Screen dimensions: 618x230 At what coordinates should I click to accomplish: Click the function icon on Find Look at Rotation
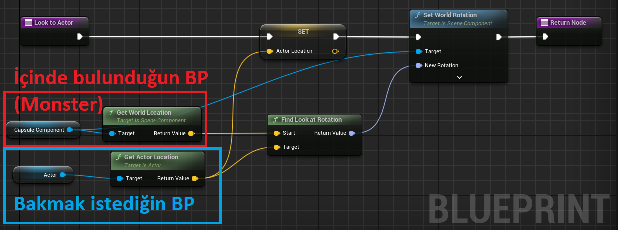pos(276,120)
